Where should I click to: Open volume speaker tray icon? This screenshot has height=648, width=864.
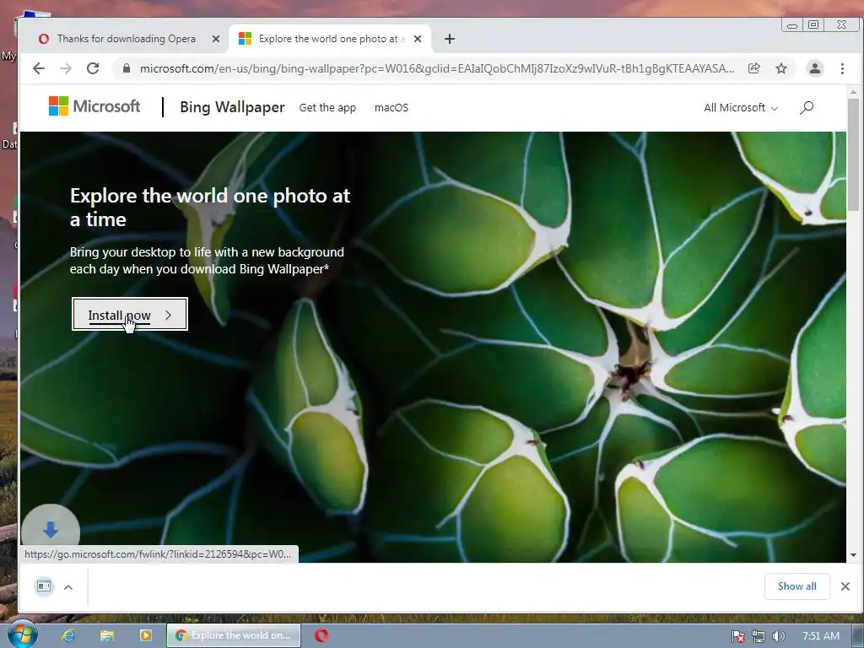click(x=778, y=636)
